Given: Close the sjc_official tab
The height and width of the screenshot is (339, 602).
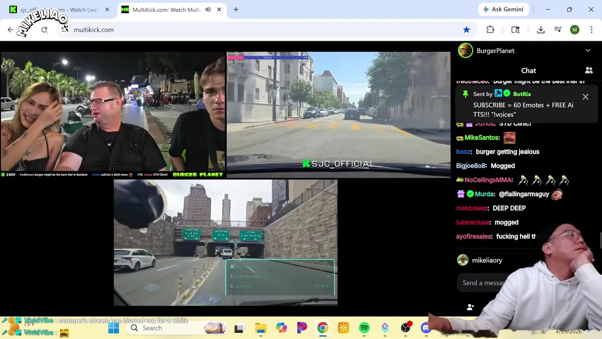Looking at the screenshot, I should click(x=107, y=9).
